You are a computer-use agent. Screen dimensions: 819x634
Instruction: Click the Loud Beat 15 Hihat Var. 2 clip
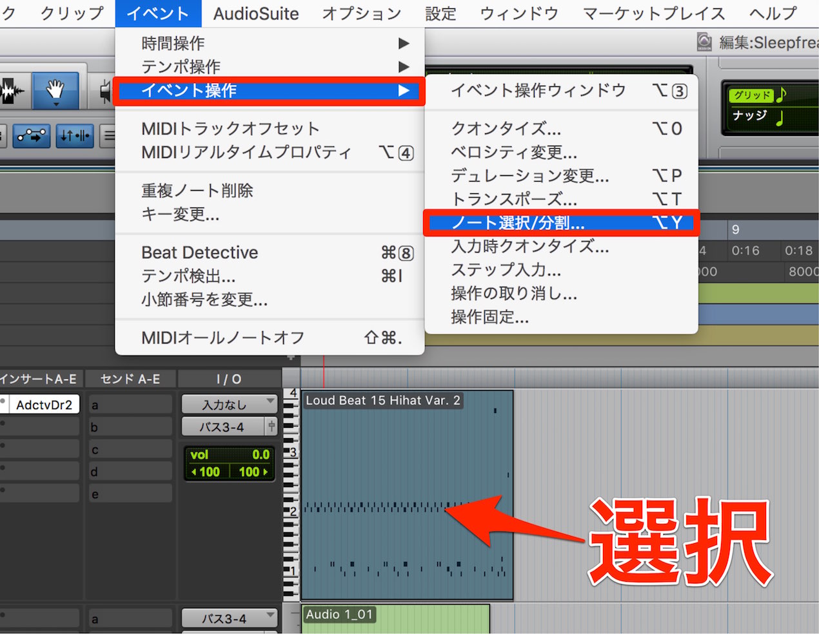pos(407,495)
